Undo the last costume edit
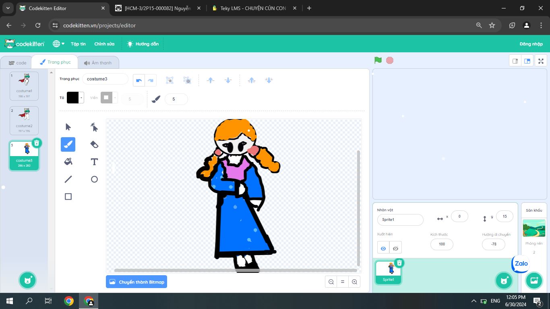550x309 pixels. tap(139, 80)
